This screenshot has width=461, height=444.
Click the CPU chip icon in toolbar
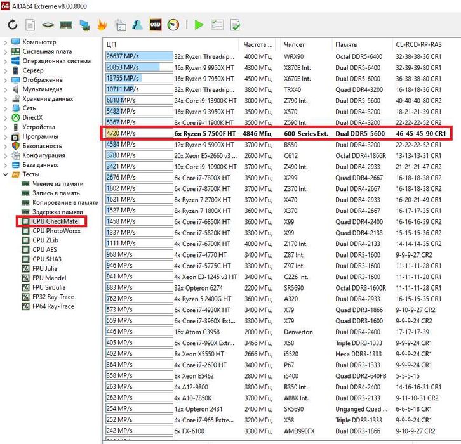[x=48, y=25]
